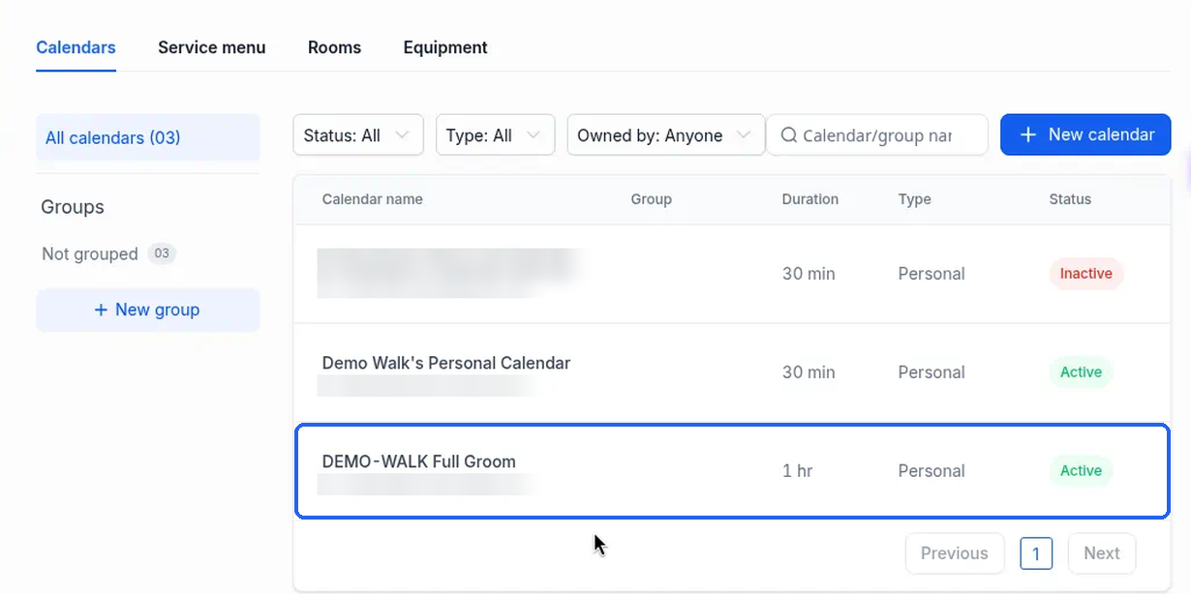Create a New group
Viewport: 1191px width, 594px height.
(148, 310)
